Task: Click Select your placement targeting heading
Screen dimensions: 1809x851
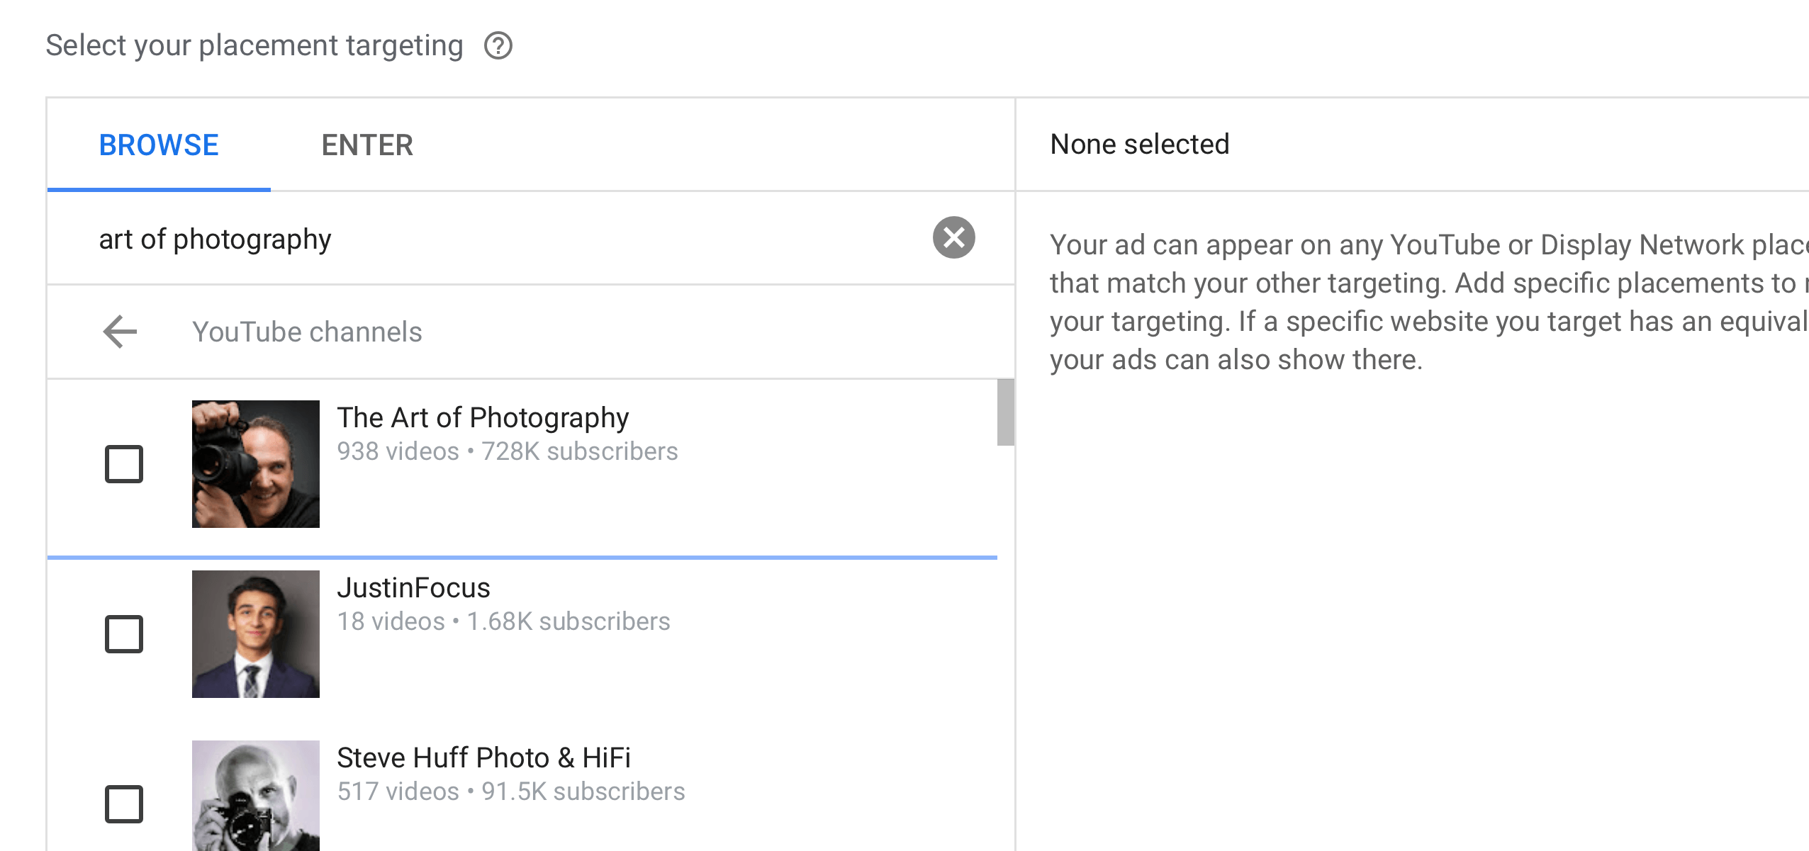Action: pyautogui.click(x=254, y=45)
